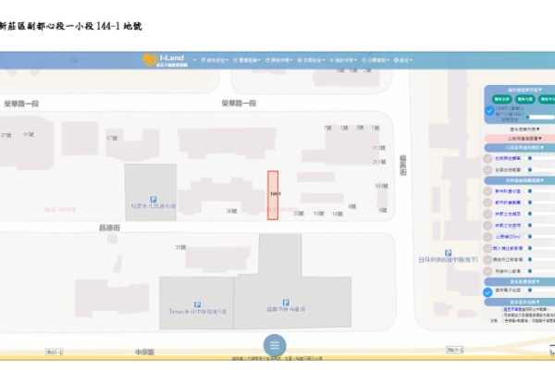Collapse the 自然環境相關圖層 section header
This screenshot has width=555, height=370.
pyautogui.click(x=520, y=180)
